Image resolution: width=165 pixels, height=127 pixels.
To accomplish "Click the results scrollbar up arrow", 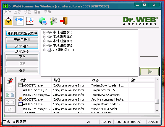I will [157, 80].
